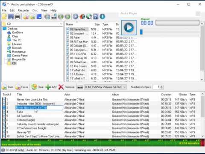Select the track title Criticize (Single)
The height and width of the screenshot is (154, 205).
point(26,120)
